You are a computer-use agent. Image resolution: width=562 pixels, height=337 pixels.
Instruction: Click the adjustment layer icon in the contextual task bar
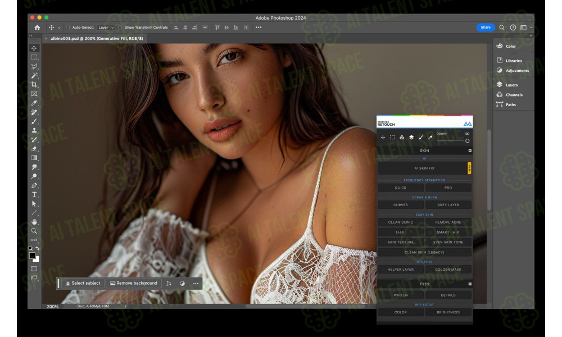tap(183, 283)
